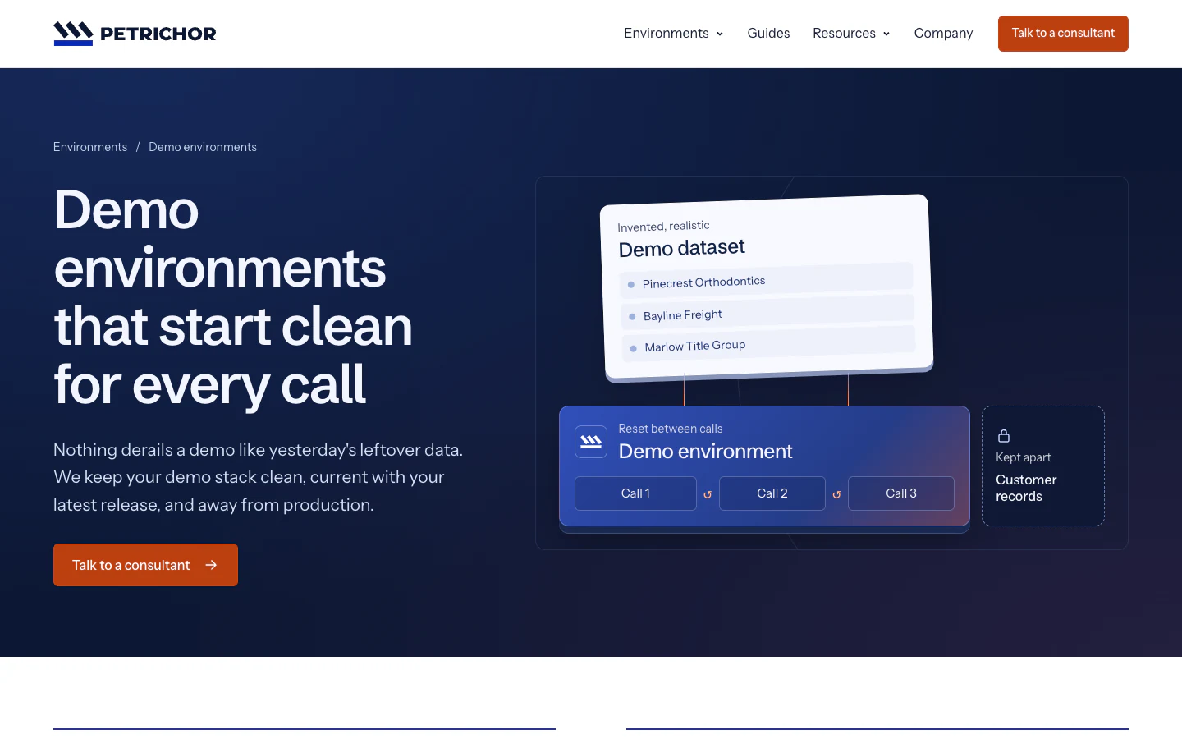Click the Invented, realistic caption
Screen dimensions: 1182x739
pos(663,226)
